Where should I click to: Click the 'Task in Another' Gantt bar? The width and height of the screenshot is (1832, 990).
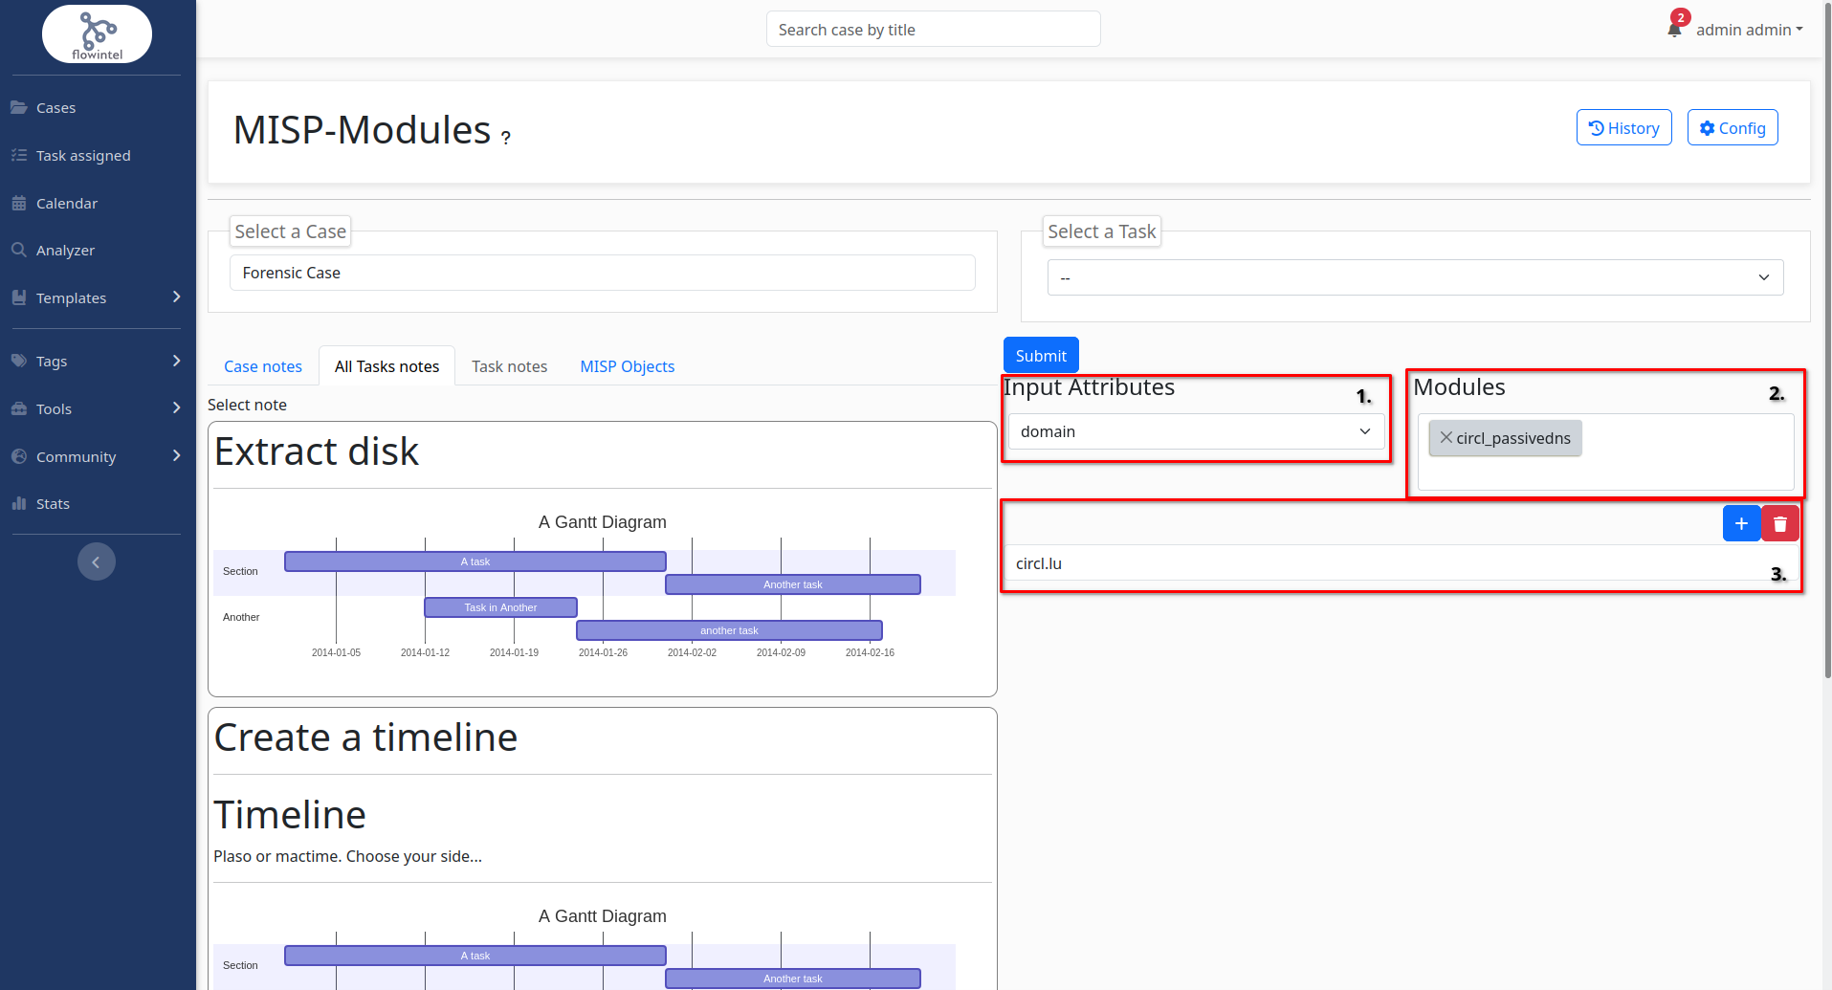(x=500, y=607)
